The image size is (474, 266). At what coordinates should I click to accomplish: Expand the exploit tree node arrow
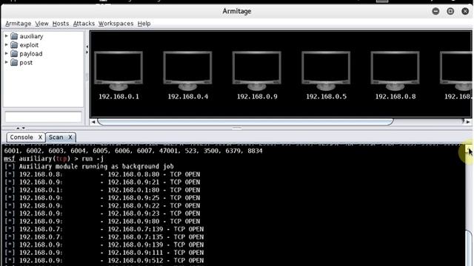[7, 44]
